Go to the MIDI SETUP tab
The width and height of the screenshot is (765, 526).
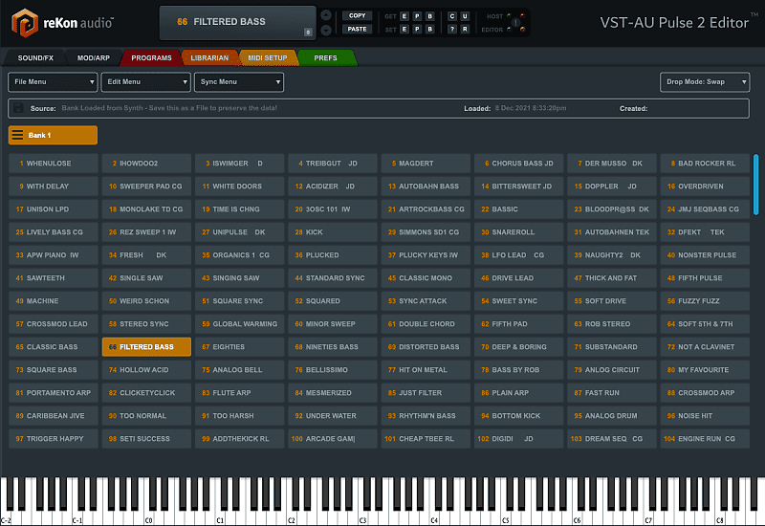point(267,58)
